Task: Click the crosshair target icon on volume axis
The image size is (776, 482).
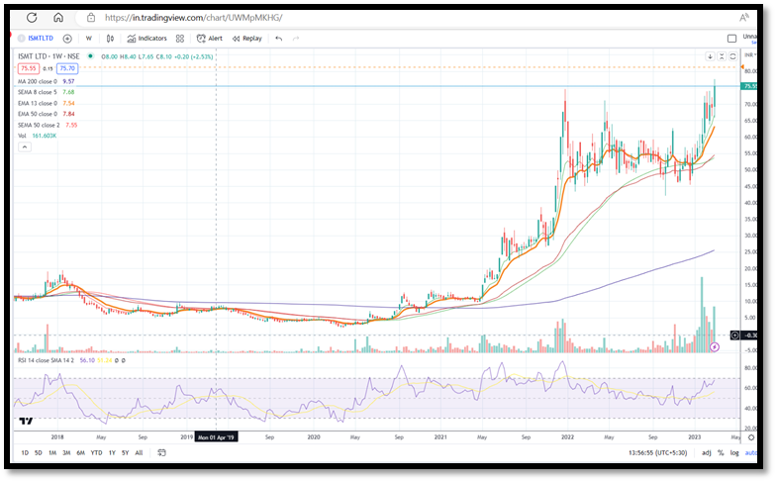Action: [x=734, y=335]
